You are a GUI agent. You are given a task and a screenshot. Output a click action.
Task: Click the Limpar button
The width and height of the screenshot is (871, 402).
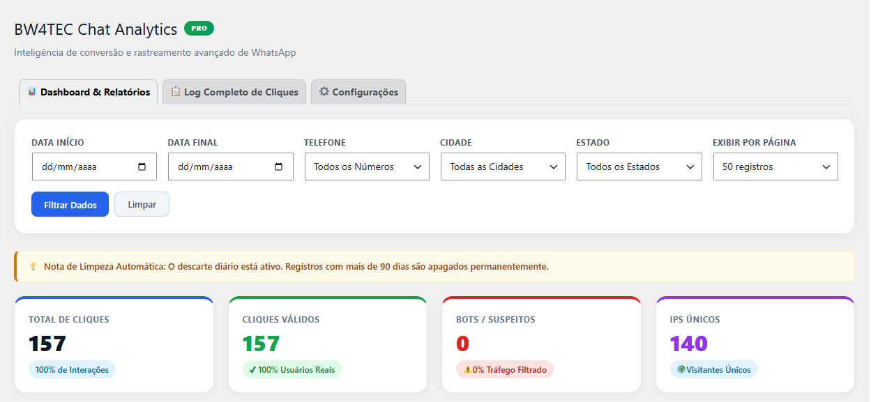(x=142, y=205)
